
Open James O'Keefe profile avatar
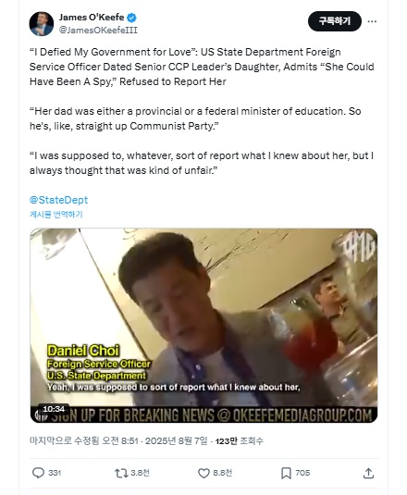pyautogui.click(x=42, y=24)
